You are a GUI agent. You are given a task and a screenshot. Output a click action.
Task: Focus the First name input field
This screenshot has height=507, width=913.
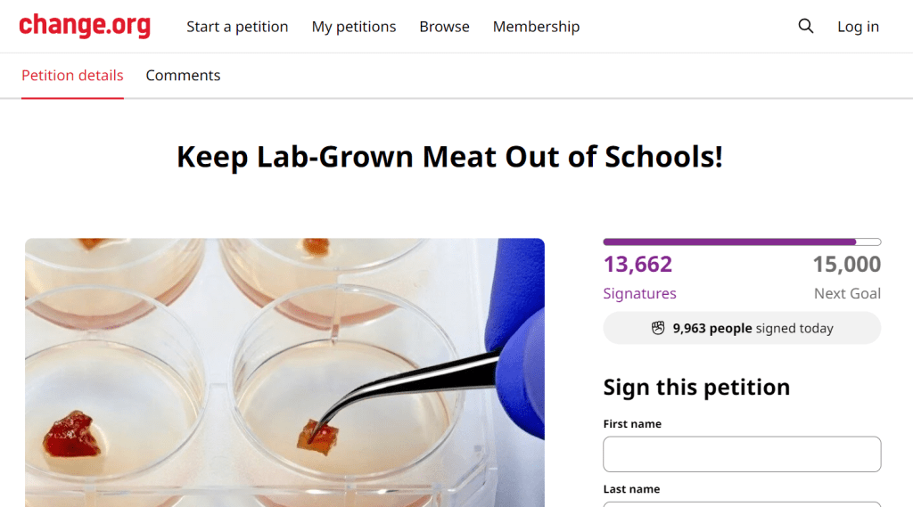tap(742, 454)
